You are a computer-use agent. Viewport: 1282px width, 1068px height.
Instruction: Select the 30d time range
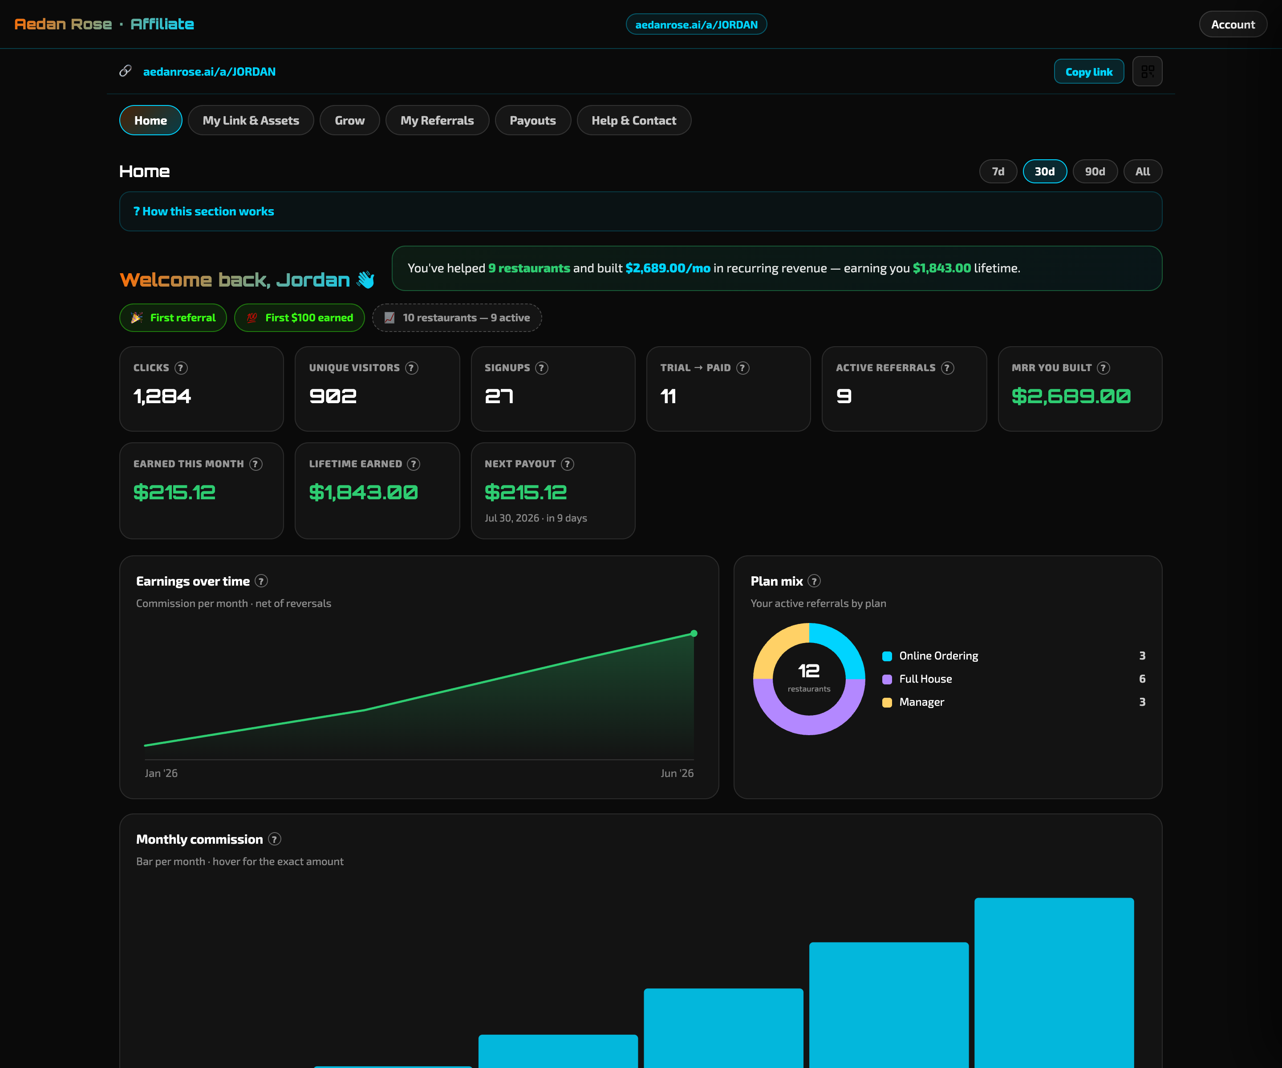[1045, 171]
